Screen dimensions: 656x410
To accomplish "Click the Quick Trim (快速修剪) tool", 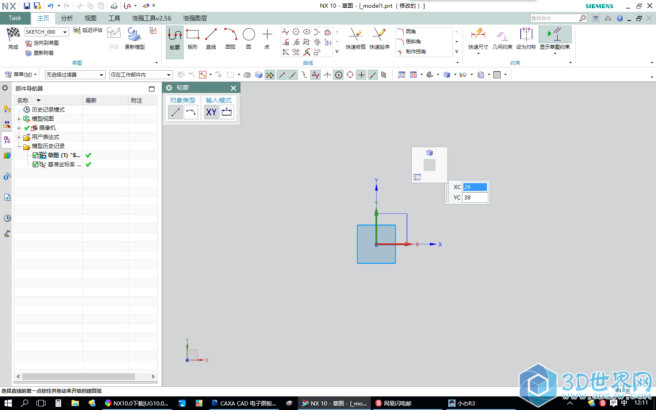I will (x=355, y=39).
